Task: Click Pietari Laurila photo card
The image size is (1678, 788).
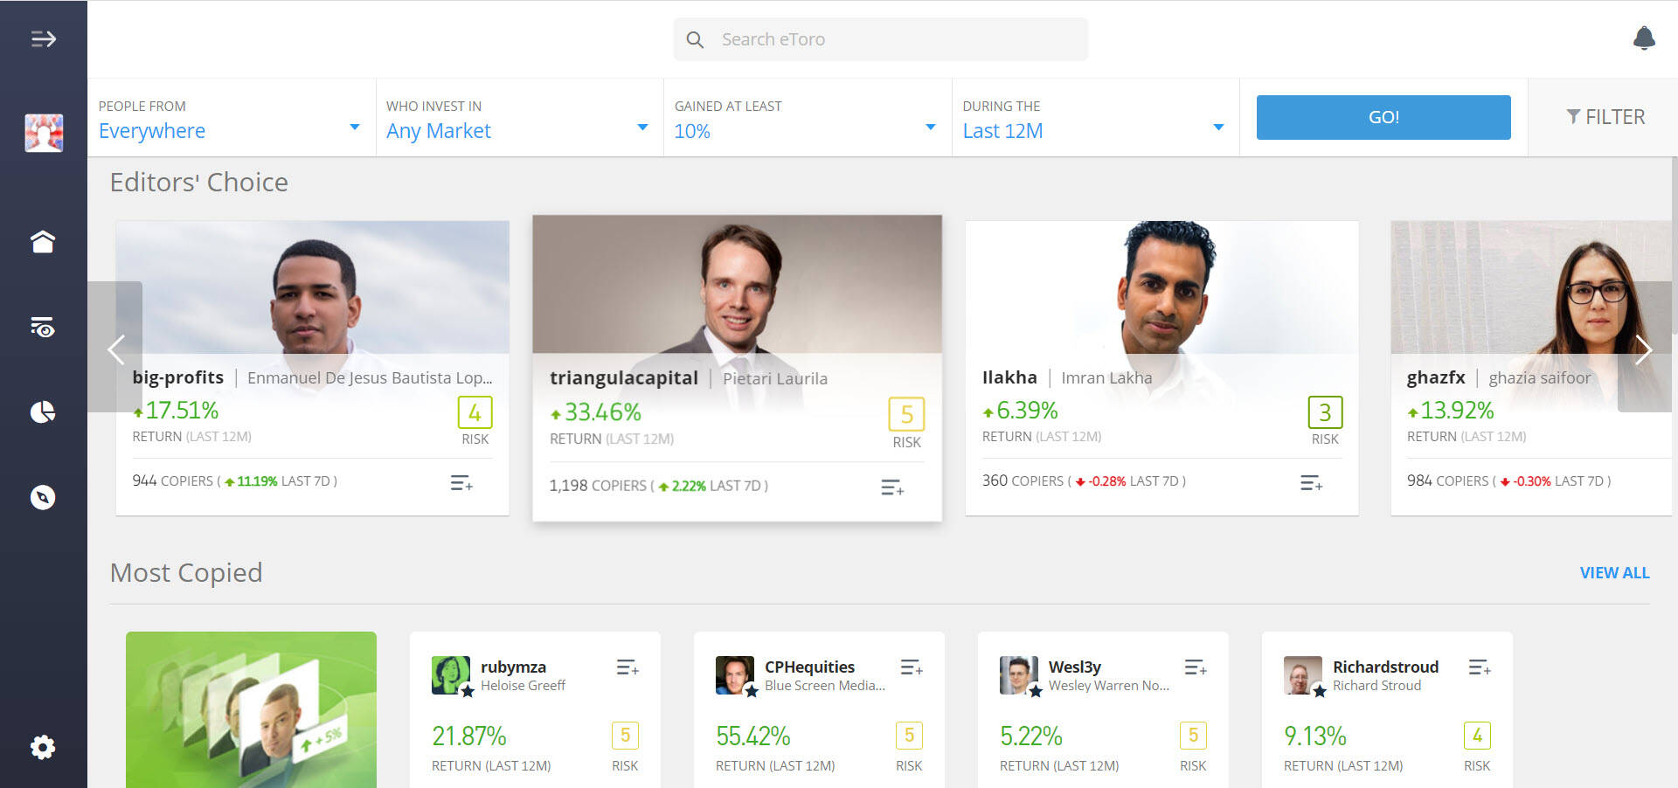Action: tap(737, 285)
